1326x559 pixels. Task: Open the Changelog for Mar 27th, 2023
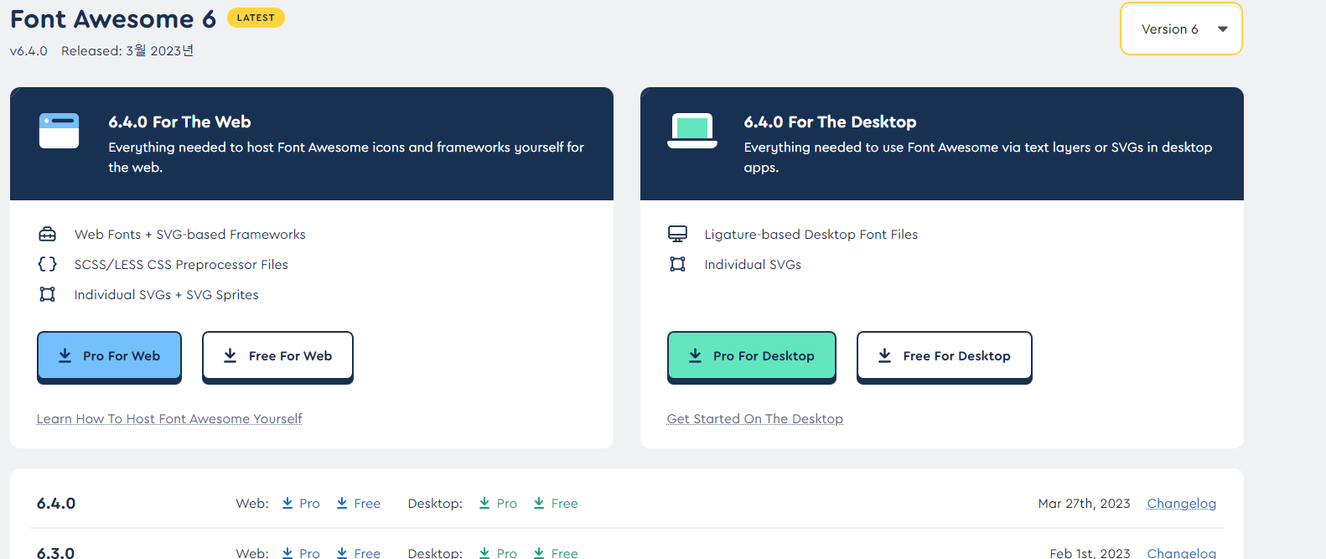click(1182, 504)
